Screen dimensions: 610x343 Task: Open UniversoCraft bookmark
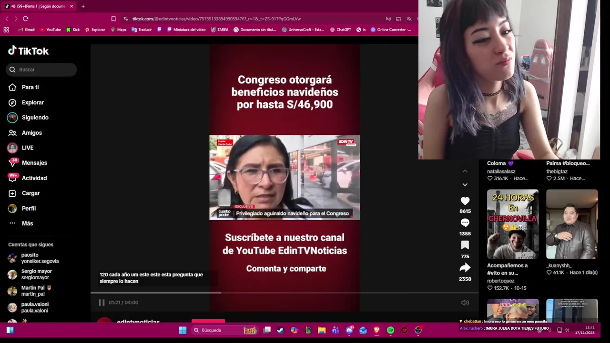point(303,30)
